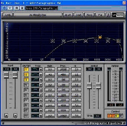127x126 pixels.
Task: Enable band 8 on/off button
Action: pos(26,105)
